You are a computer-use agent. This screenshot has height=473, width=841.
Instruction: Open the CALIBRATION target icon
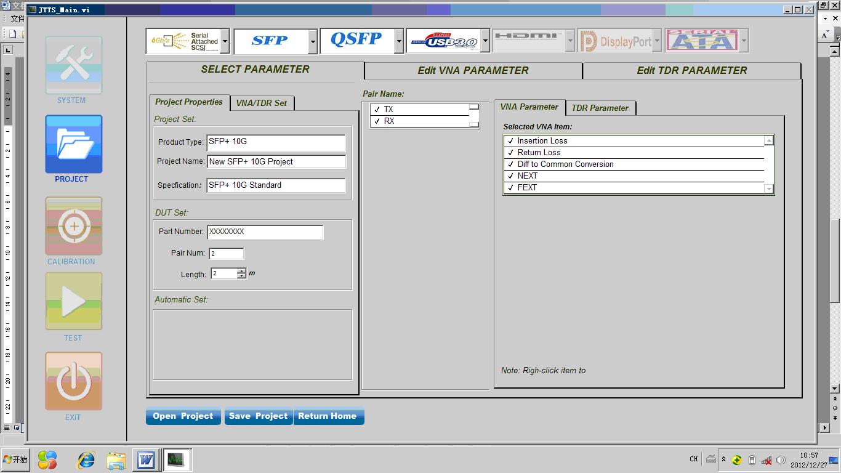coord(73,226)
